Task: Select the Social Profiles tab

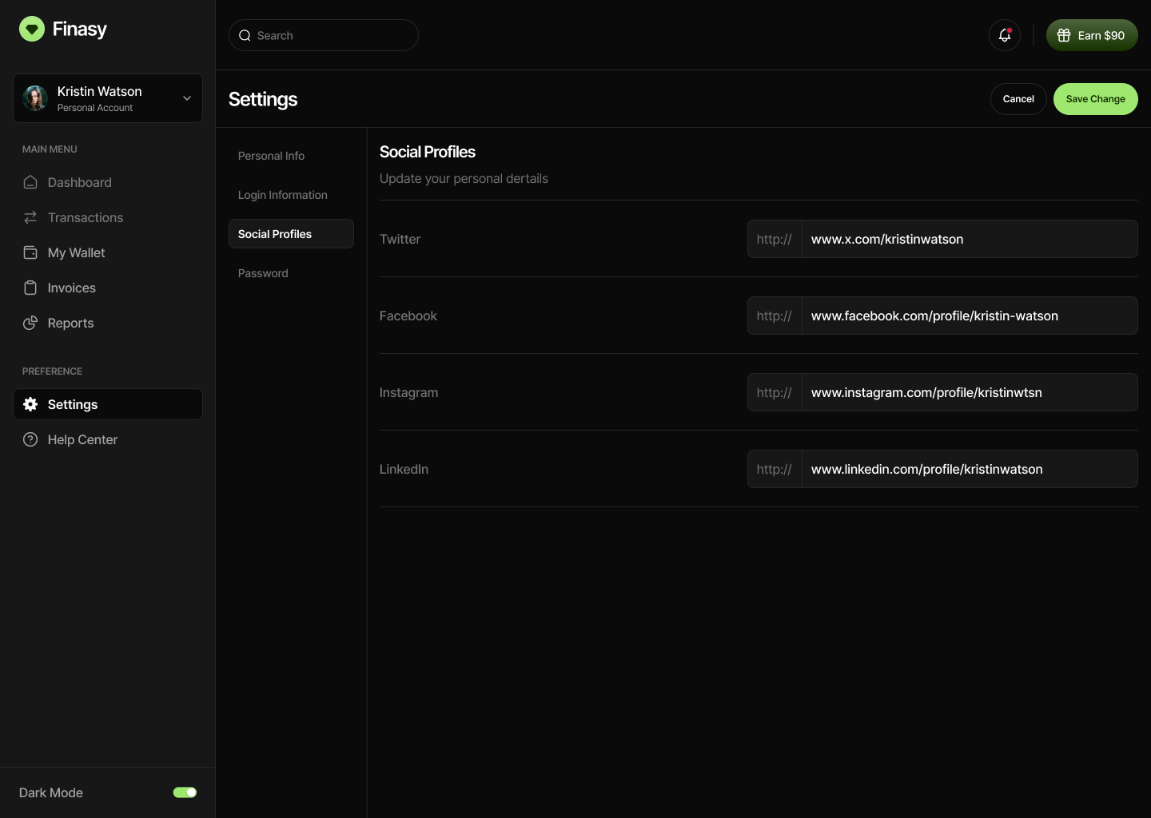Action: coord(291,234)
